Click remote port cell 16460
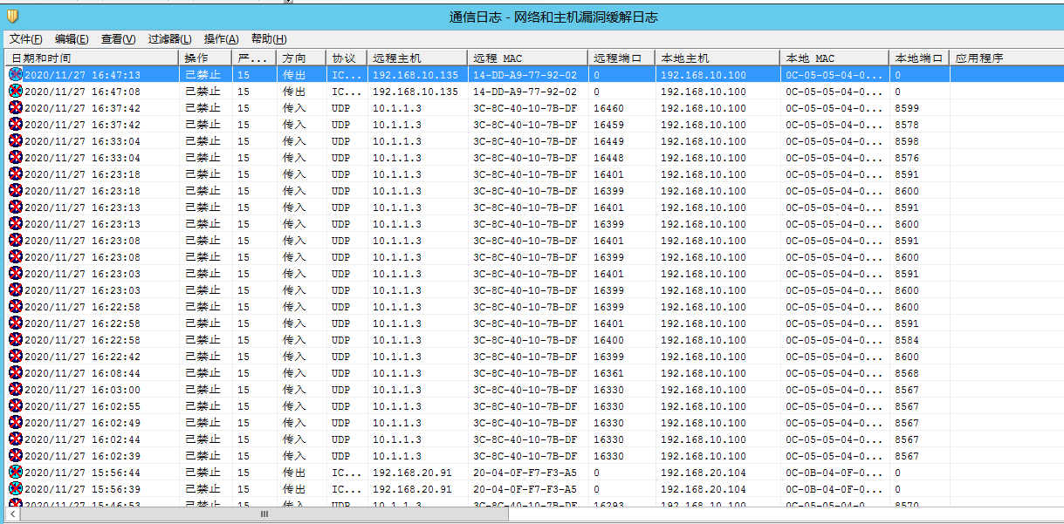Viewport: 1064px width, 524px height. [608, 108]
